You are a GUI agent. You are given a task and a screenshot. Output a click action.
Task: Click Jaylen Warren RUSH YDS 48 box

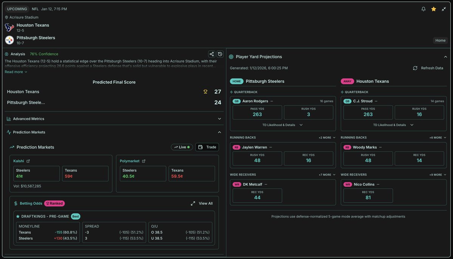(x=257, y=158)
